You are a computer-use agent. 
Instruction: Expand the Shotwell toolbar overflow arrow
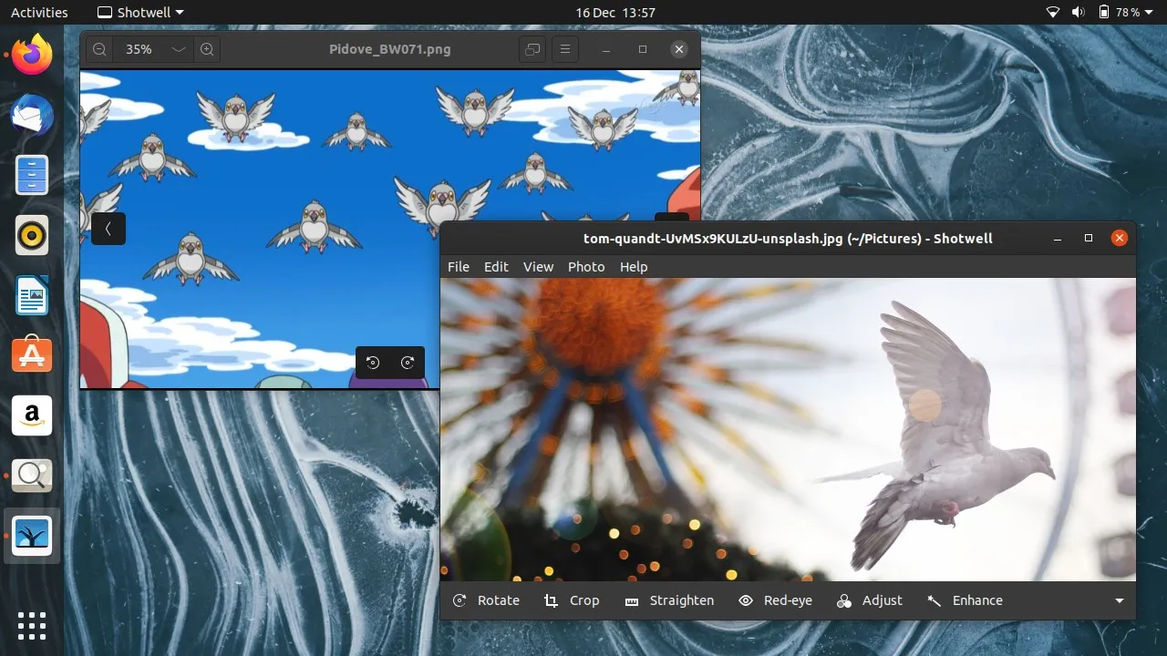[x=1119, y=600]
